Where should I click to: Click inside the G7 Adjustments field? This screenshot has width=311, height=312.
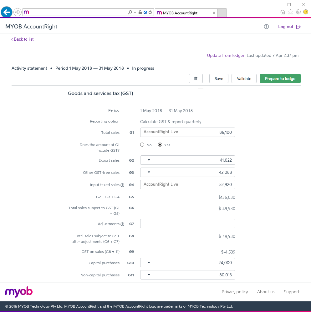(187, 223)
